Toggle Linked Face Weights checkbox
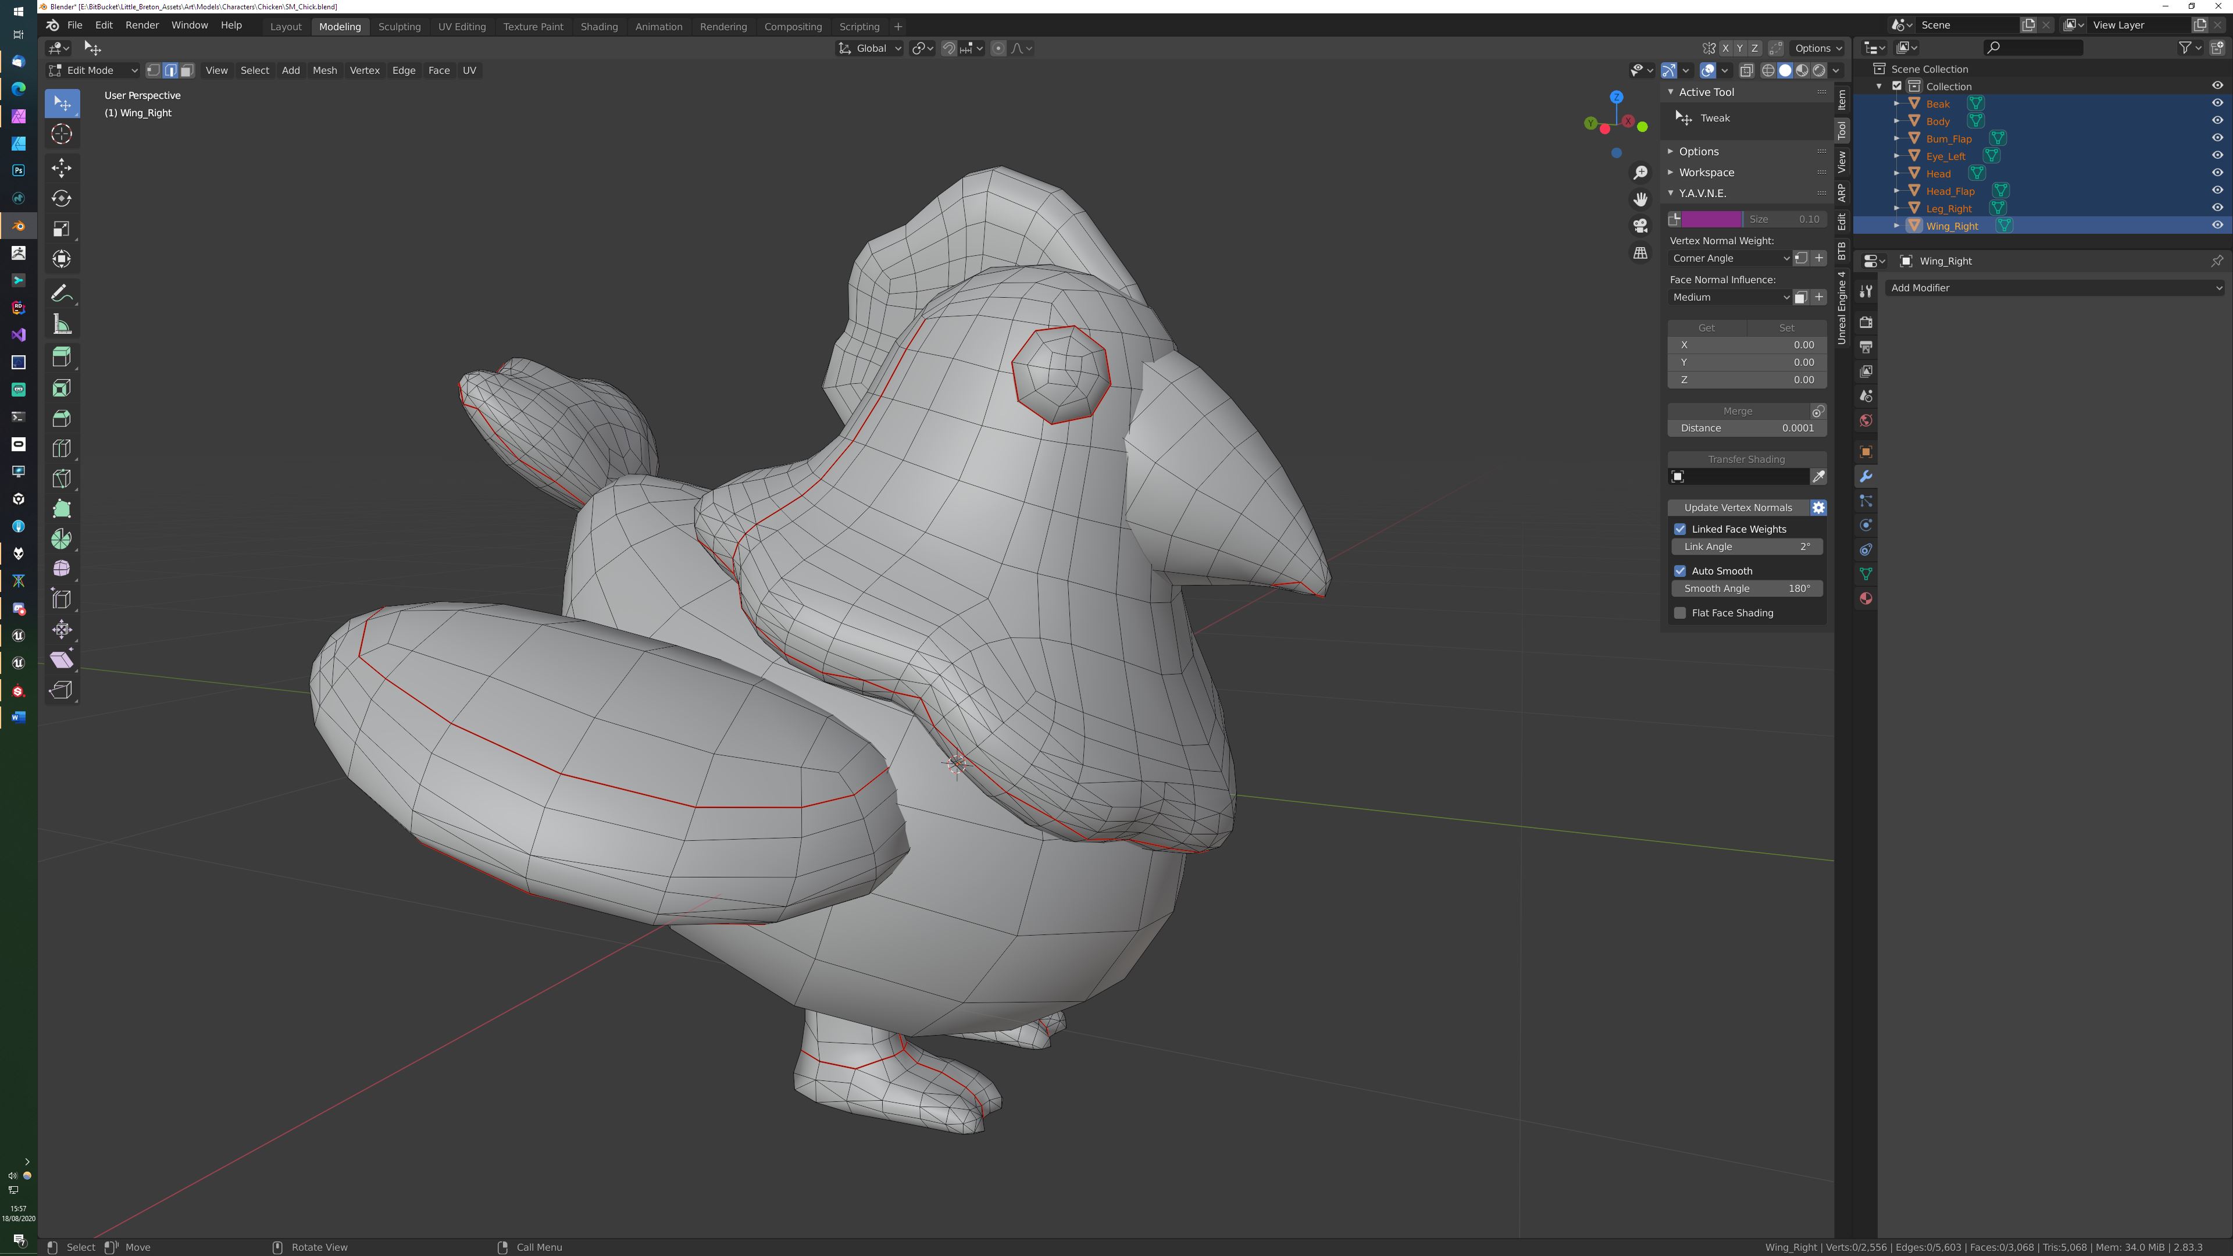The height and width of the screenshot is (1256, 2233). point(1680,529)
